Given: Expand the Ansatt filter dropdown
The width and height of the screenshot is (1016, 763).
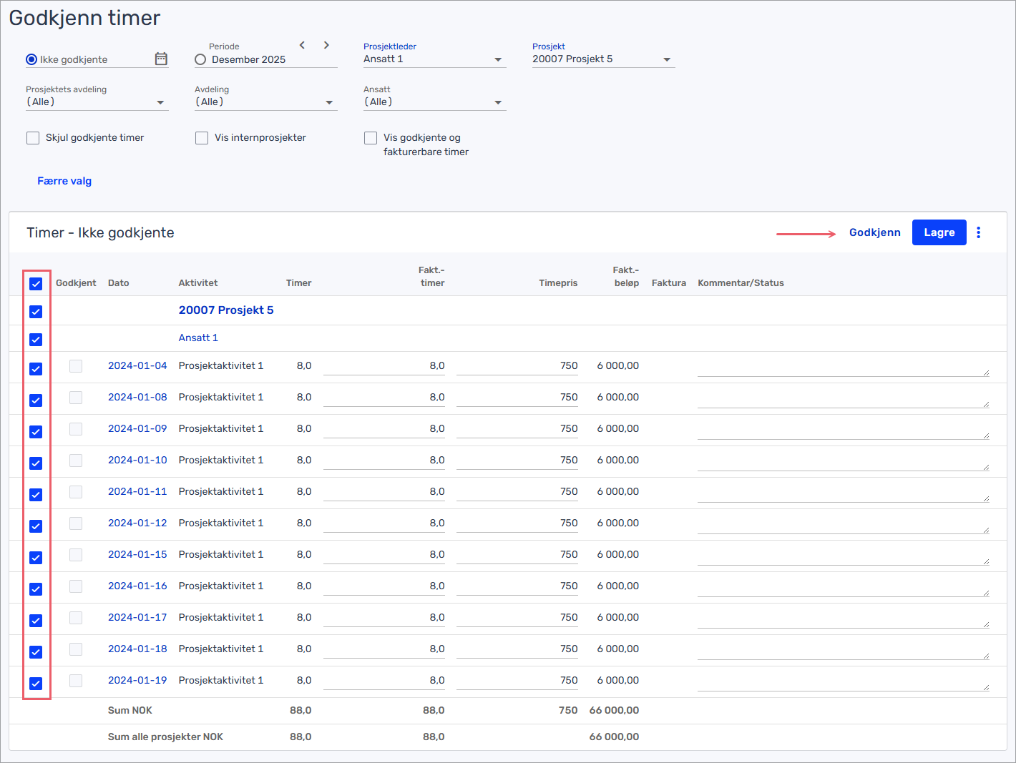Looking at the screenshot, I should coord(434,102).
